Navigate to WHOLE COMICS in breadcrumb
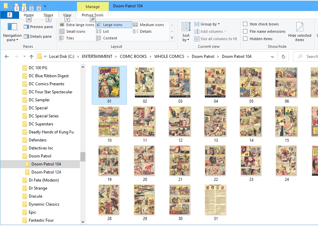Screen dimensions: 318x226 click(169, 56)
